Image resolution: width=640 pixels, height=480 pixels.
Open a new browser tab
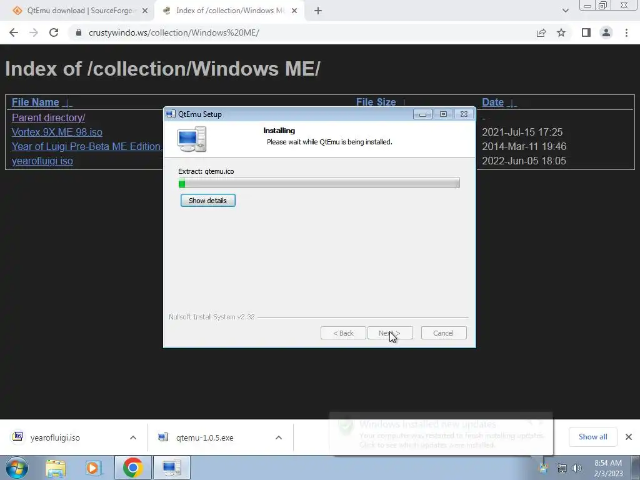point(318,11)
